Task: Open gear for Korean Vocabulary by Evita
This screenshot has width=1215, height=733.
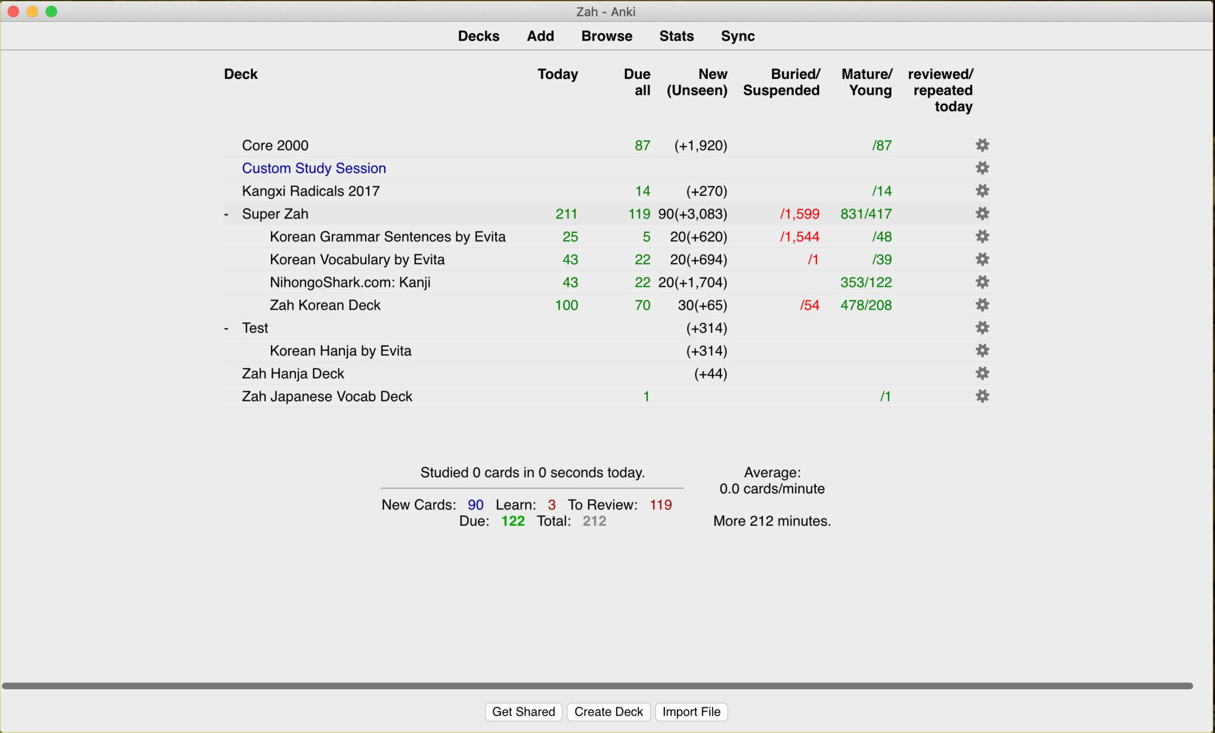Action: [982, 259]
